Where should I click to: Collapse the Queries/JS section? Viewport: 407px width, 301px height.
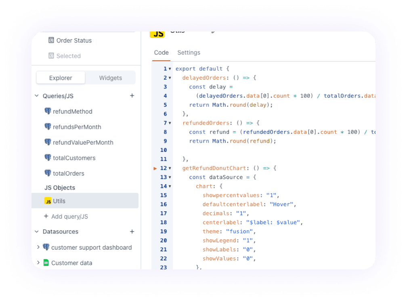click(38, 96)
